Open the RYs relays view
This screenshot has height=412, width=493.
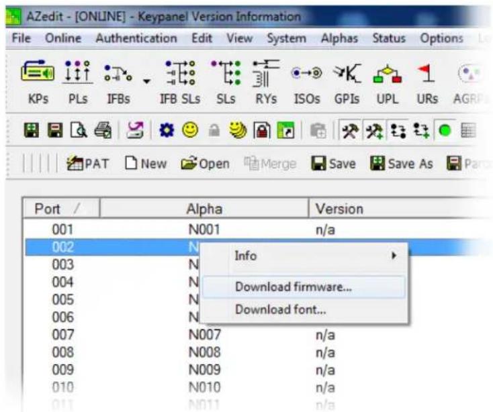tap(266, 83)
